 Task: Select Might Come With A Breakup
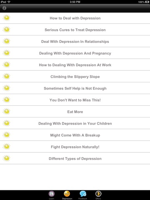pyautogui.click(x=75, y=135)
